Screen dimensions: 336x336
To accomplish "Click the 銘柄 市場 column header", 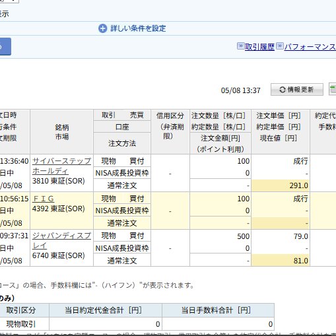I will click(62, 132).
